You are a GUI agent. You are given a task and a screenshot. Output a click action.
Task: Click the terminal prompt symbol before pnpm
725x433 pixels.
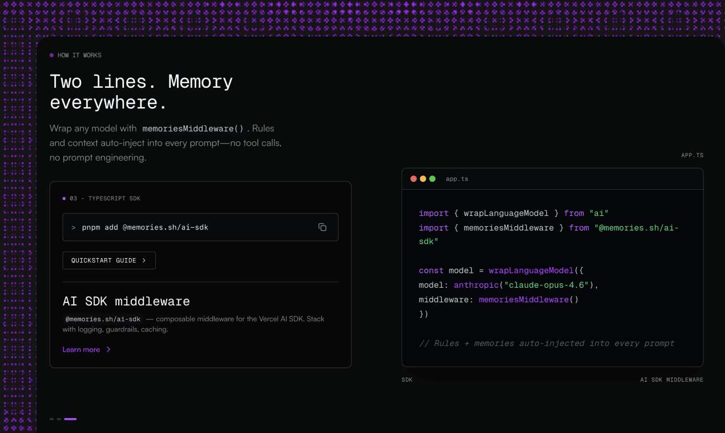(72, 227)
